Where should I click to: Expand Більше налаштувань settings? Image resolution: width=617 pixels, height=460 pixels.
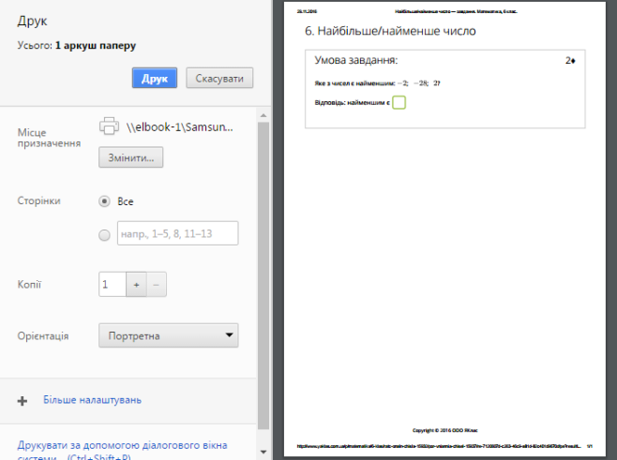tap(92, 401)
